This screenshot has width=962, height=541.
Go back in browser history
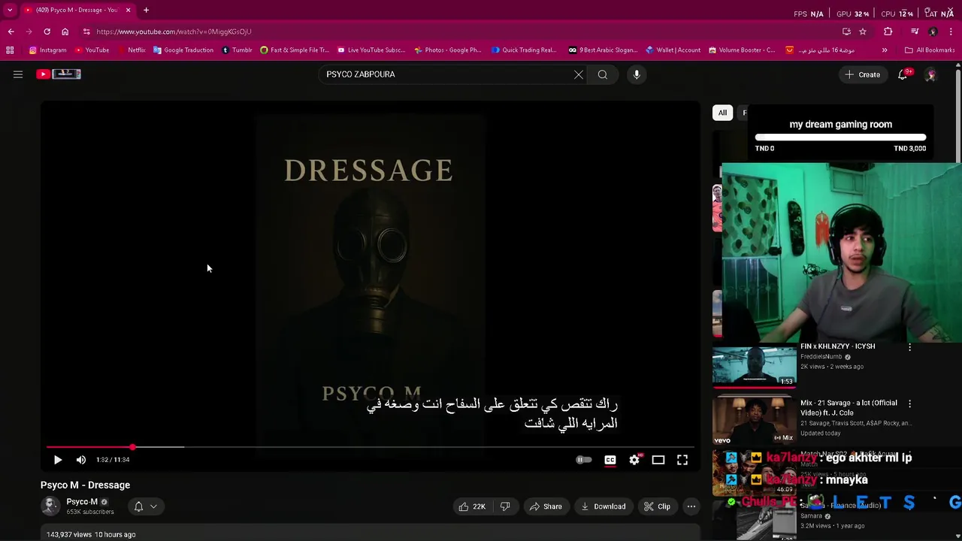[x=11, y=32]
